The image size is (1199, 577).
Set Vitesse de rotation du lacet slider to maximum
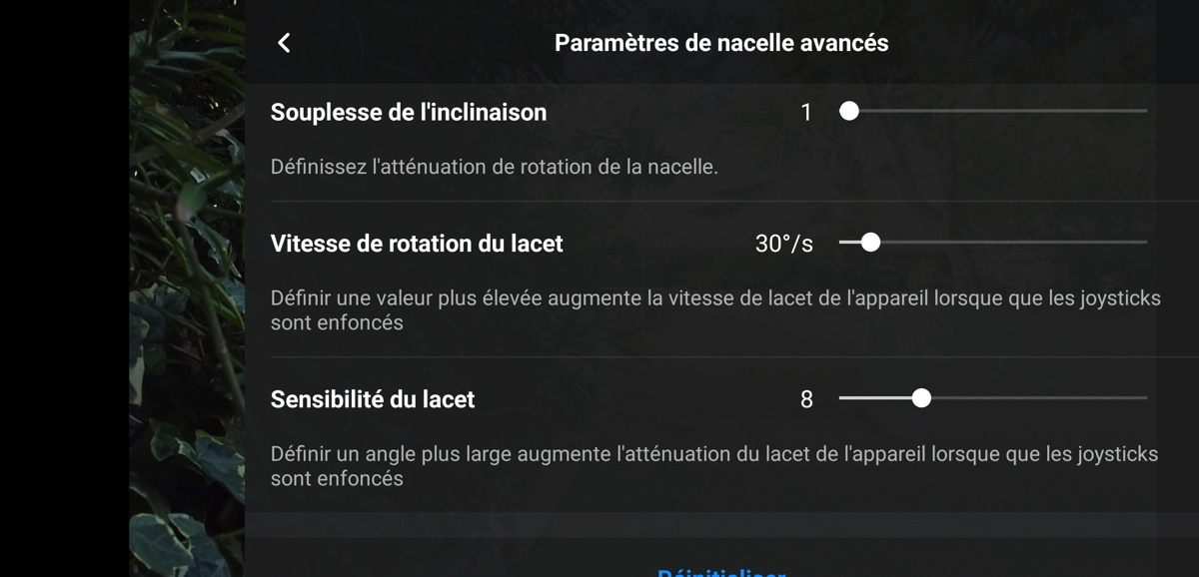(1145, 242)
